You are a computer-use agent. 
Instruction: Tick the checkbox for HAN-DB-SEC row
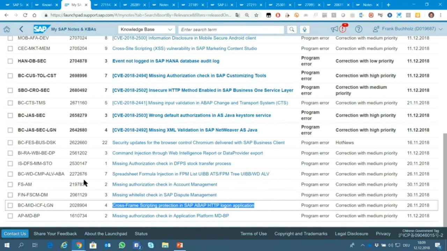[x=10, y=61]
